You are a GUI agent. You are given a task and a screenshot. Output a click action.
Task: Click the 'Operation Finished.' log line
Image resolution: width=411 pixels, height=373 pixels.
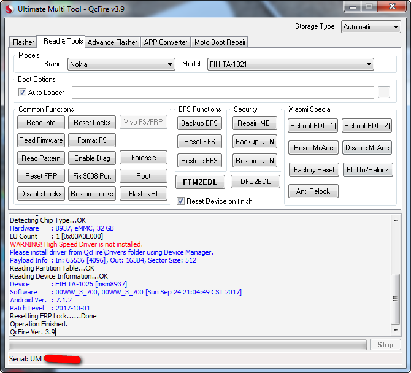(39, 324)
